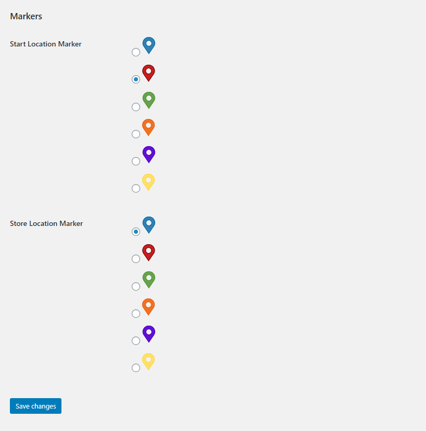Choose the yellow marker radio button under Store Location
Screen dimensions: 426x431
coord(136,367)
